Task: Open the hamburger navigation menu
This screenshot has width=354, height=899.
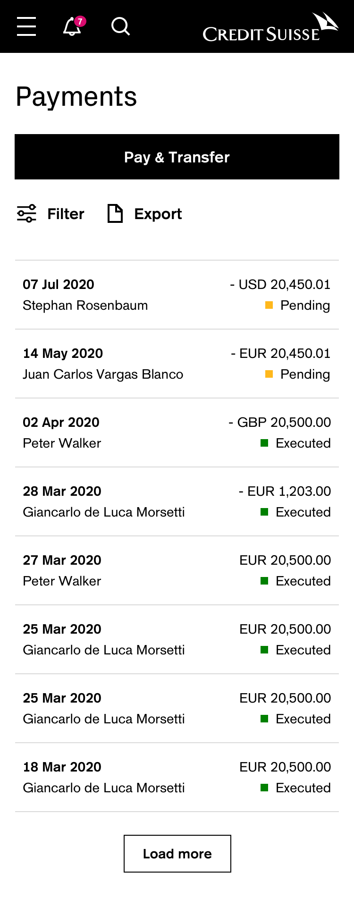Action: pos(26,26)
